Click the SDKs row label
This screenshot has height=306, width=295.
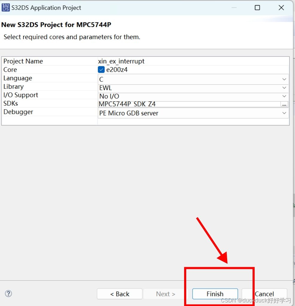tap(11, 103)
